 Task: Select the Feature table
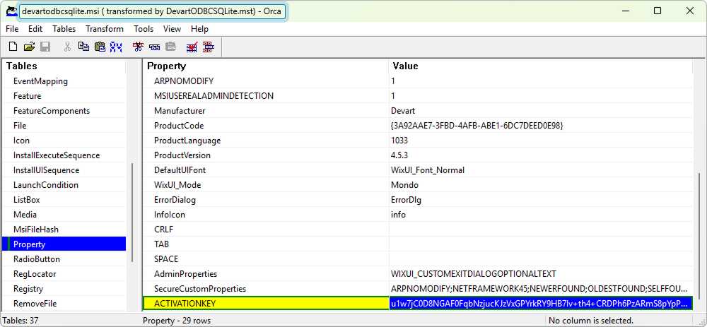(x=27, y=96)
